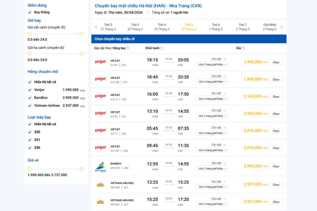The image size is (317, 211).
Task: Click Chọn for the 2,905,000 Bamboo flight
Action: (276, 166)
